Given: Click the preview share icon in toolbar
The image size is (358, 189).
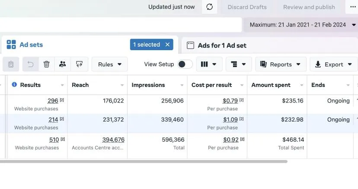Looking at the screenshot, I should [x=79, y=64].
